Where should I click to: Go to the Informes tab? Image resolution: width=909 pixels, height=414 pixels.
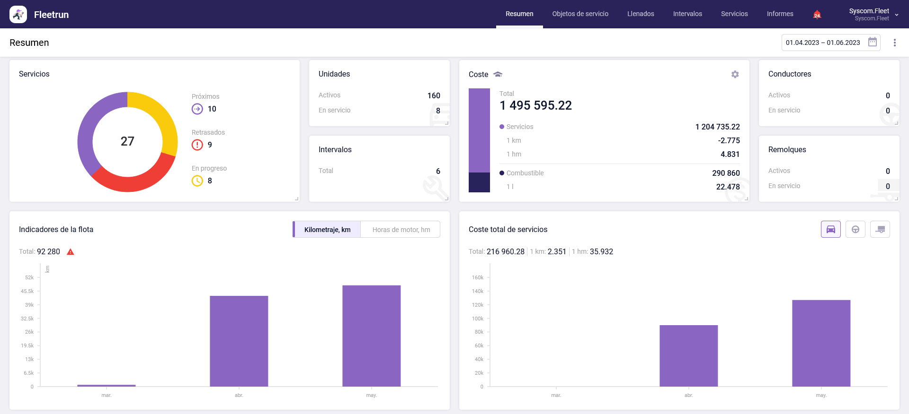pyautogui.click(x=780, y=14)
